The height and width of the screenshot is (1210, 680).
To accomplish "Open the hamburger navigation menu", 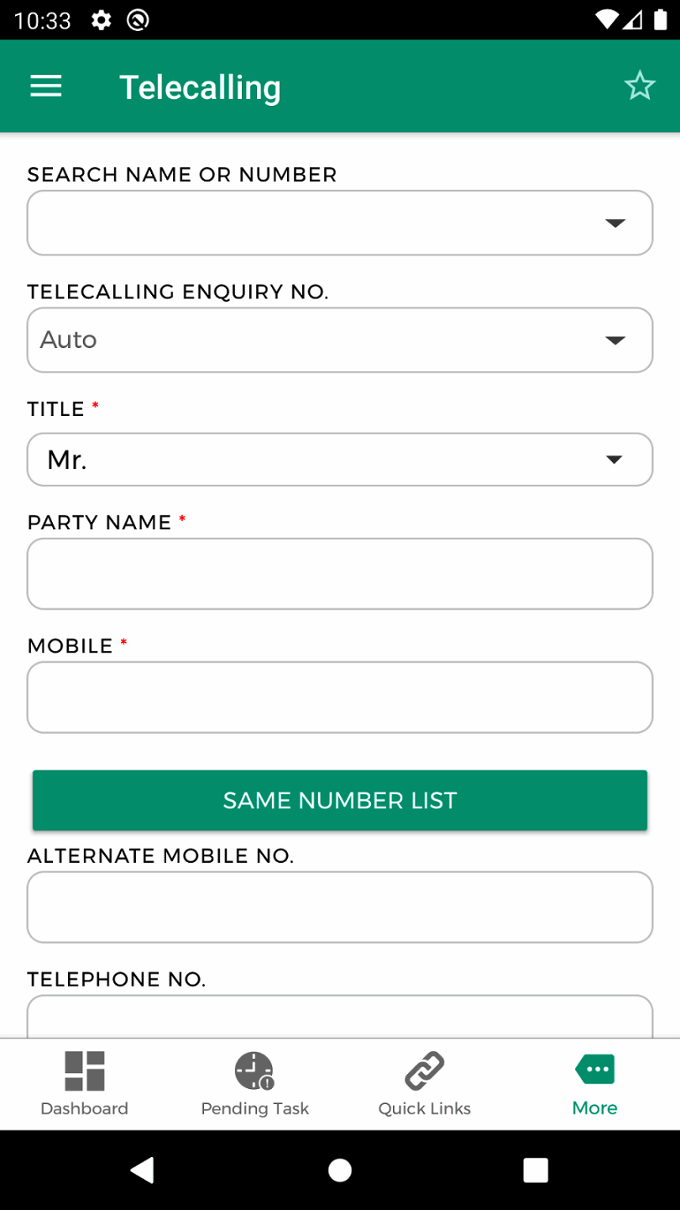I will (x=46, y=87).
